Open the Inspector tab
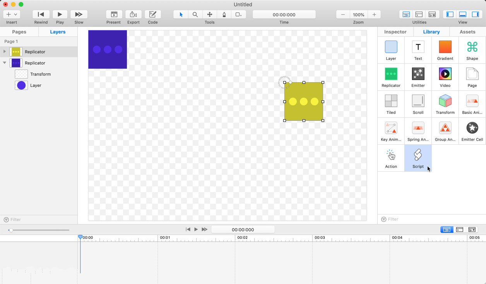The width and height of the screenshot is (486, 284). (x=395, y=32)
